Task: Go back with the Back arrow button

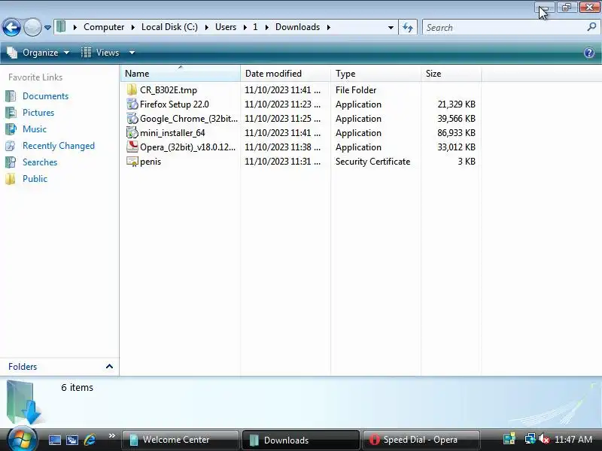Action: (11, 27)
